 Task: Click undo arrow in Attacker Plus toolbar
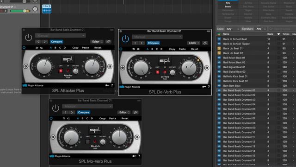(x=37, y=48)
